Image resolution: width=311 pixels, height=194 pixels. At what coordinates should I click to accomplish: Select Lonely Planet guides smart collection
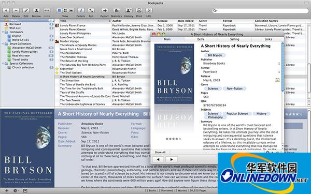tap(27, 52)
